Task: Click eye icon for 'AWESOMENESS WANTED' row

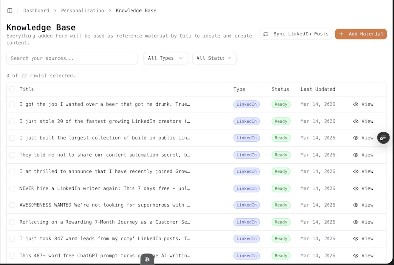Action: pos(356,205)
